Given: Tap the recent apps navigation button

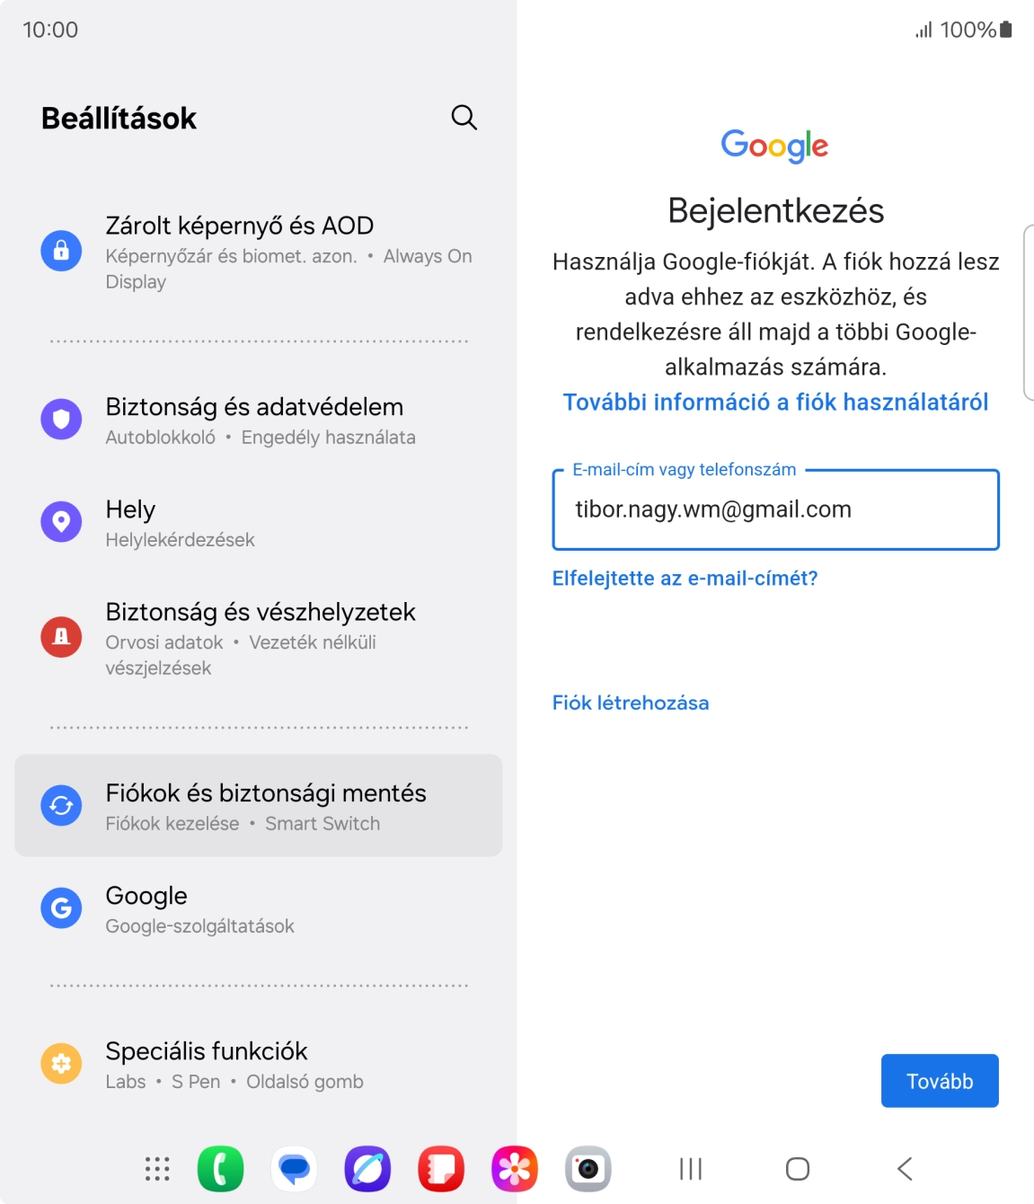Looking at the screenshot, I should [691, 1169].
